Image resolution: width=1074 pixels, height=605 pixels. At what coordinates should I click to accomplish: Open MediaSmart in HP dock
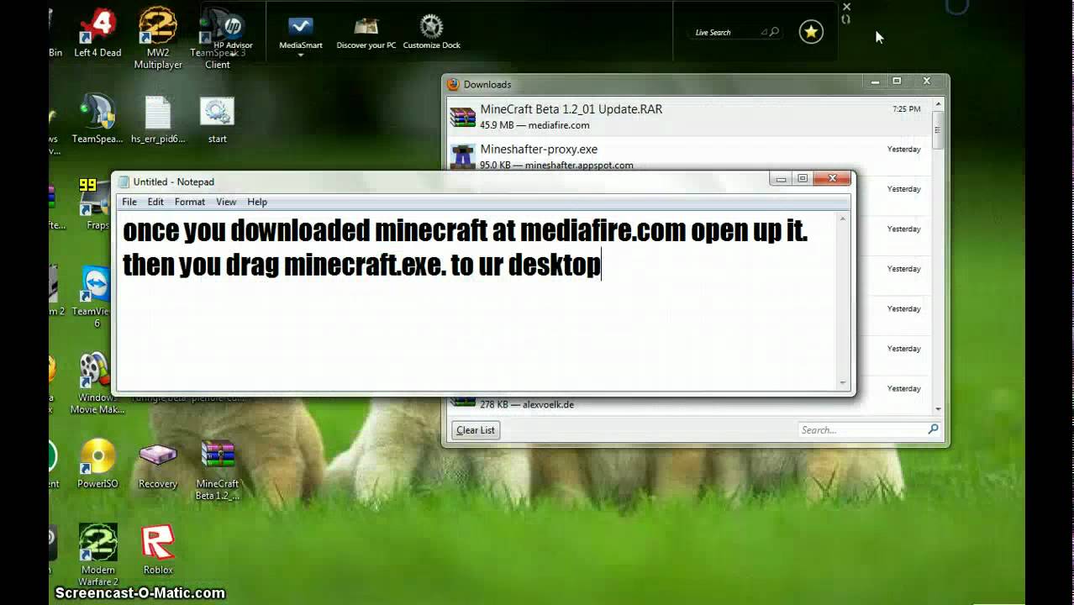click(301, 32)
